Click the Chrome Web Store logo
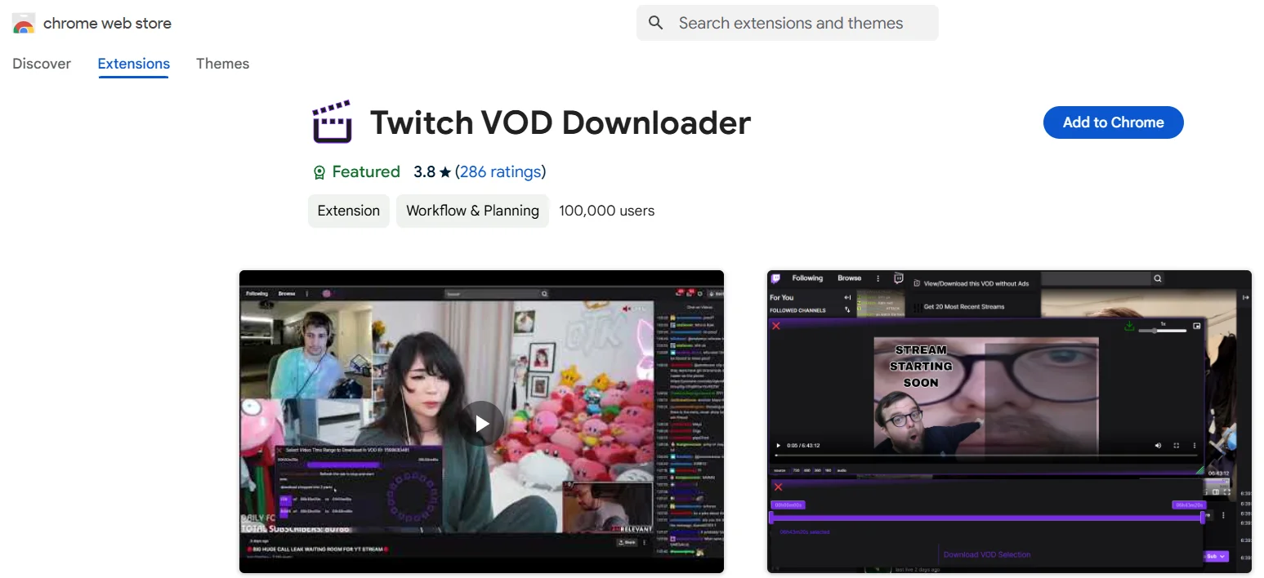Image resolution: width=1264 pixels, height=578 pixels. [24, 23]
